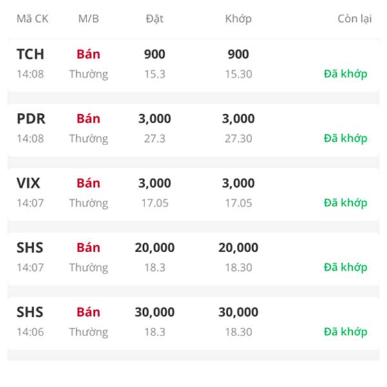The width and height of the screenshot is (387, 387).
Task: Open the VIX order details
Action: (28, 184)
